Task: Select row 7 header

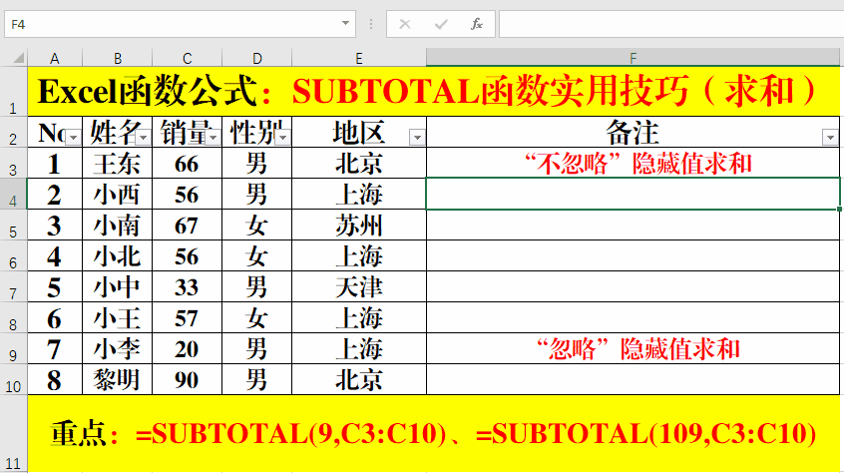Action: [x=13, y=286]
